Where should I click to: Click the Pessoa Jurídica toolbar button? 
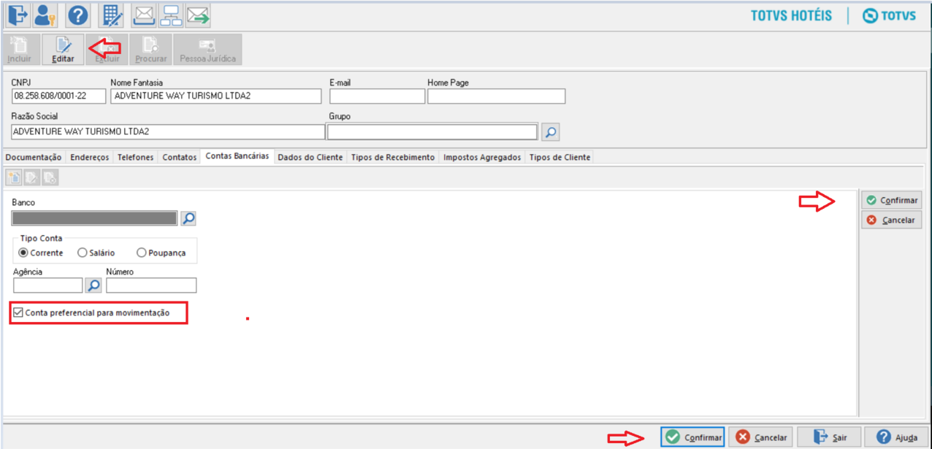(x=207, y=50)
